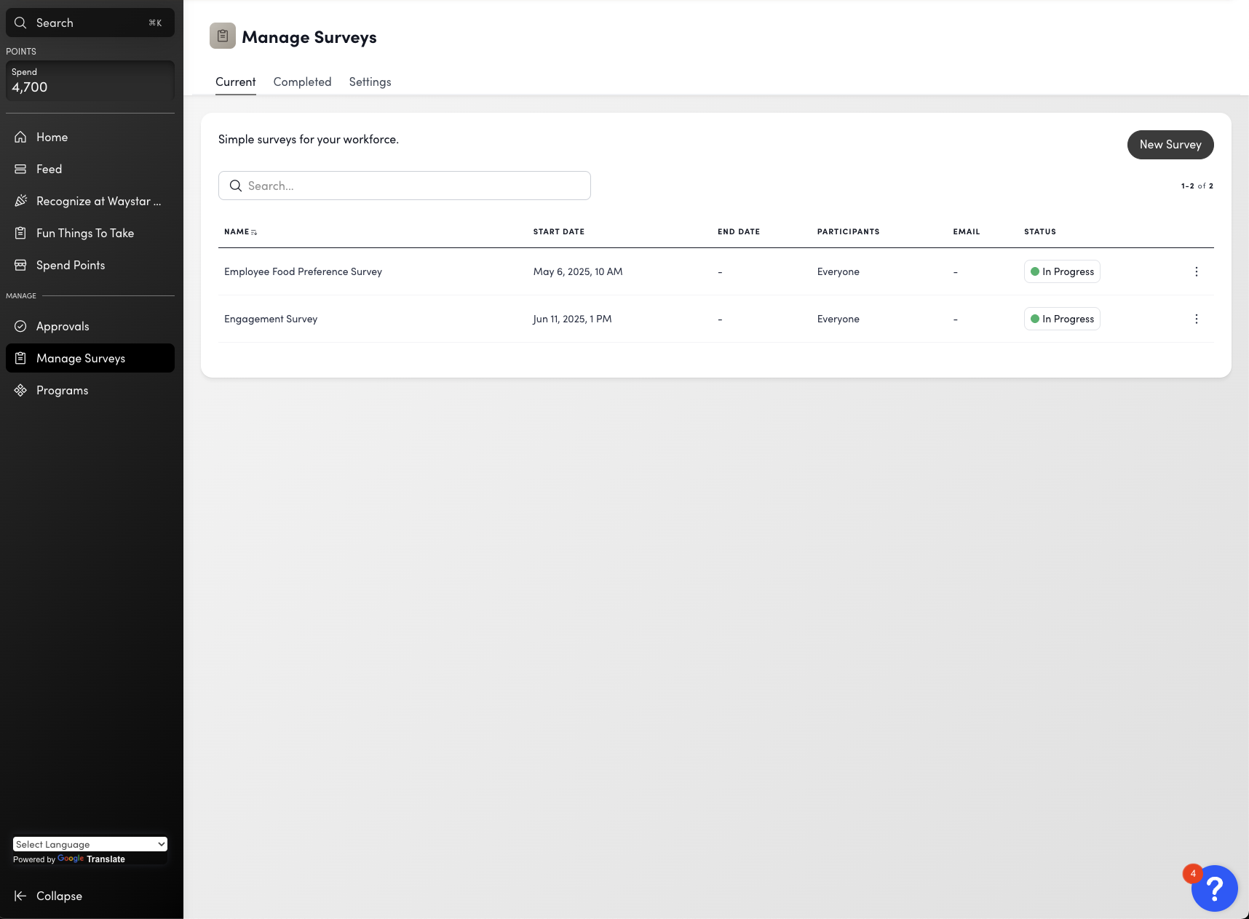Open the Spend Points icon

[x=21, y=265]
